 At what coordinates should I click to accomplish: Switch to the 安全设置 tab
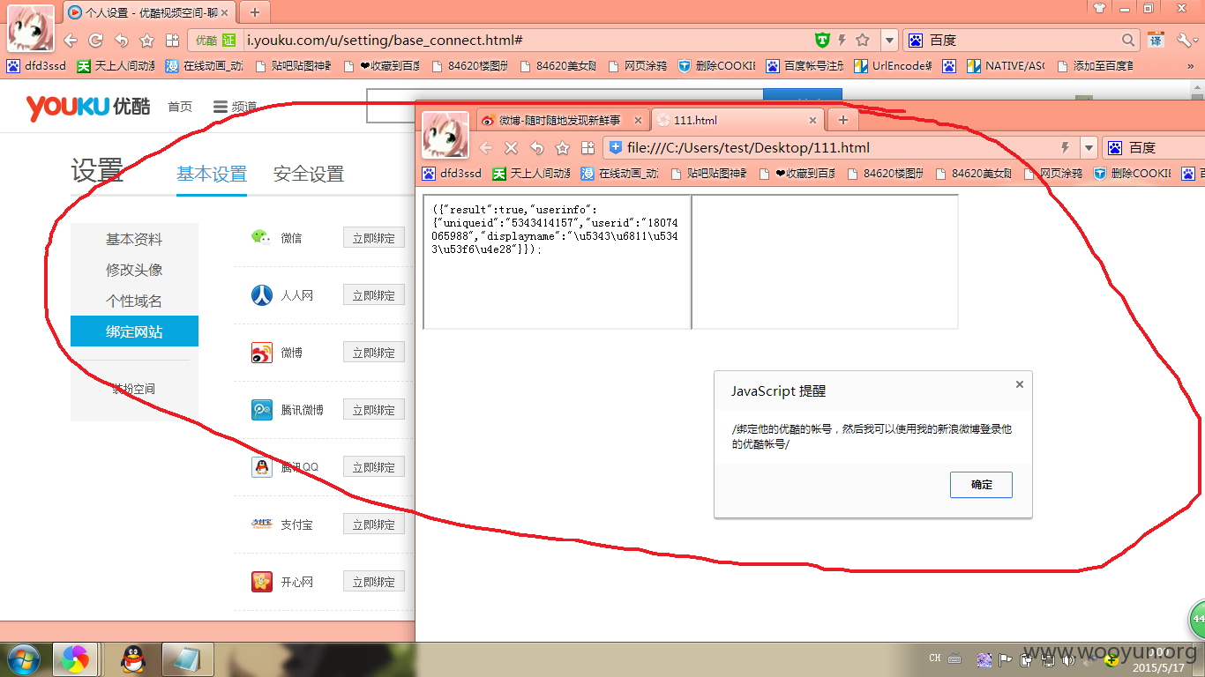click(x=309, y=174)
